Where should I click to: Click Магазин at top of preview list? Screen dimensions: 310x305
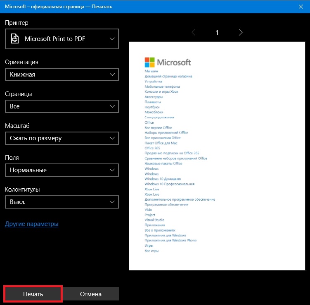pyautogui.click(x=151, y=71)
